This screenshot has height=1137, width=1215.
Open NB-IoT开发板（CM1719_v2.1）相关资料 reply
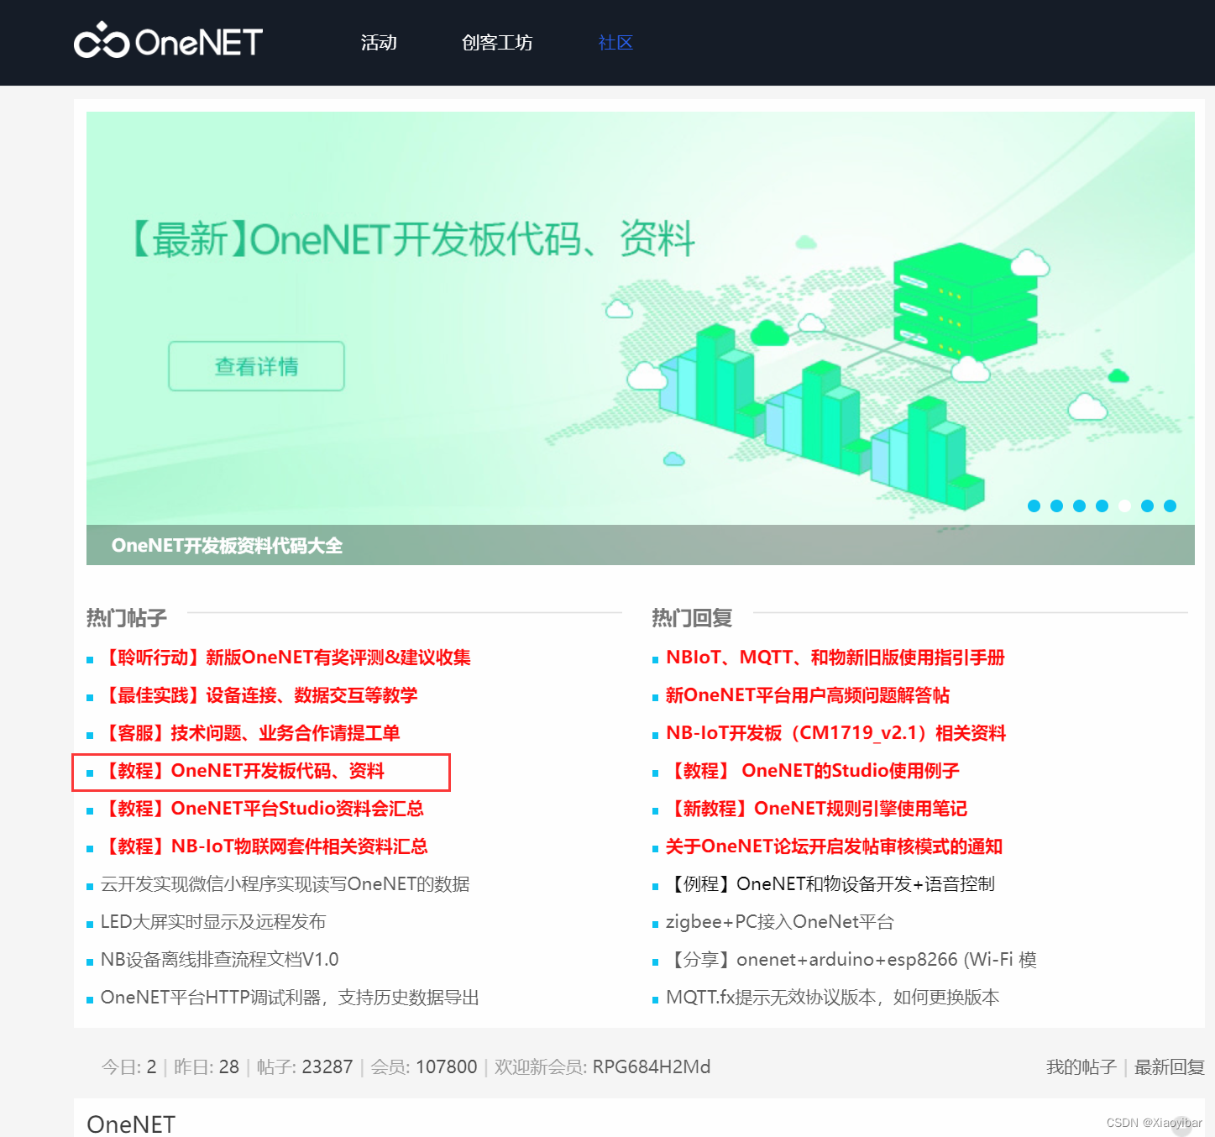836,733
